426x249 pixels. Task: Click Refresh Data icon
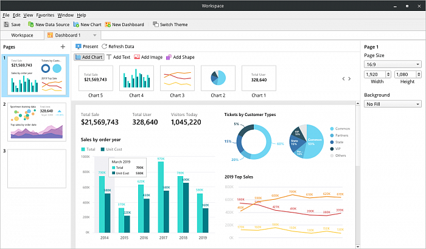(104, 47)
